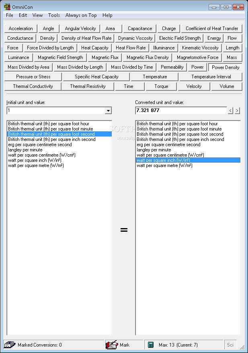Click the Power Density category
248x353 pixels.
point(225,67)
